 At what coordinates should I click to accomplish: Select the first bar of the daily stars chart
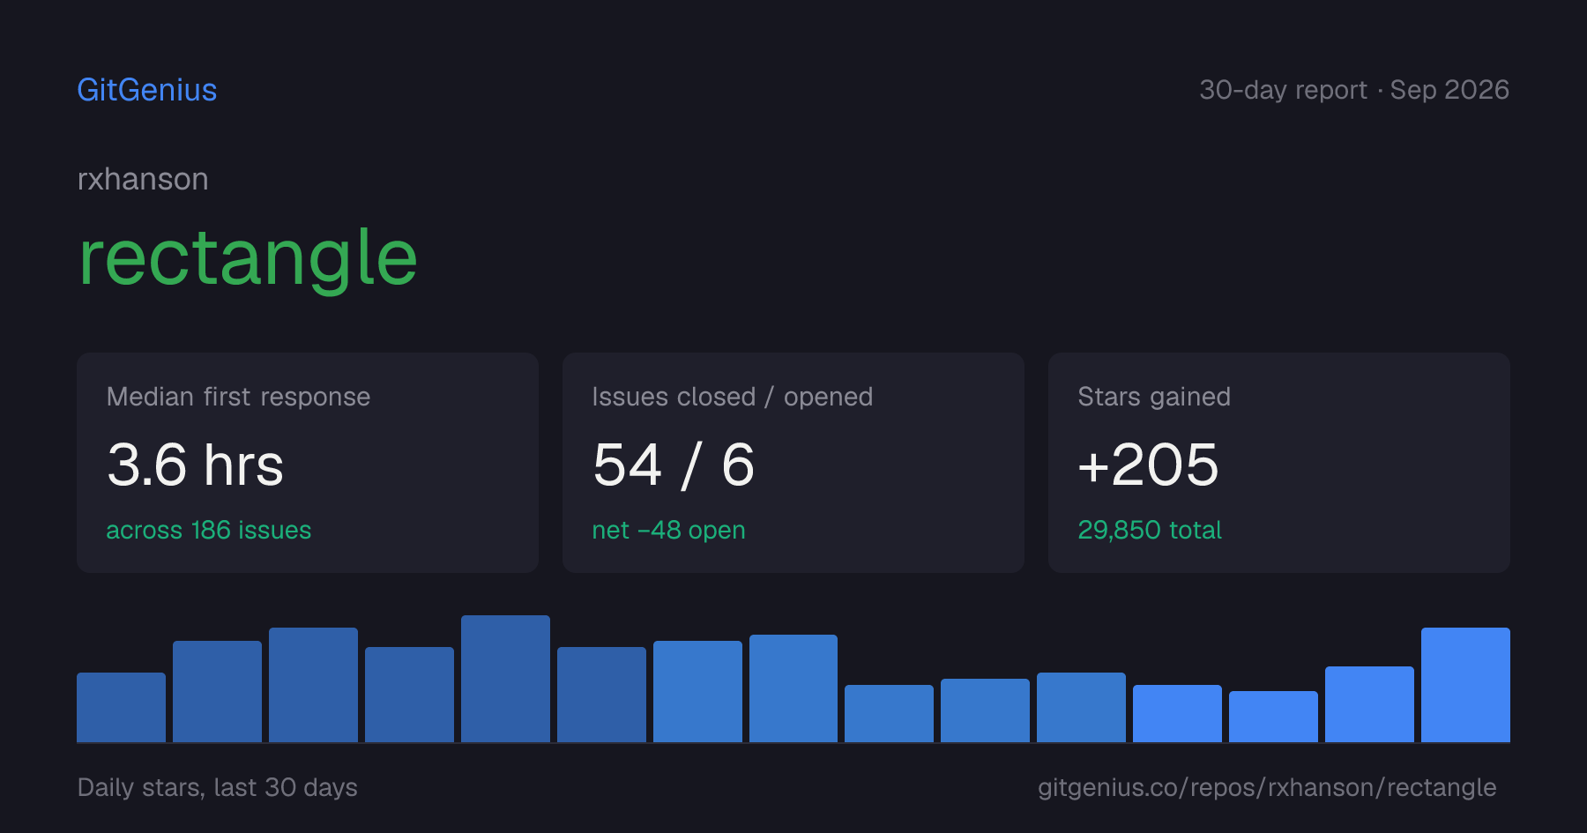(x=121, y=707)
